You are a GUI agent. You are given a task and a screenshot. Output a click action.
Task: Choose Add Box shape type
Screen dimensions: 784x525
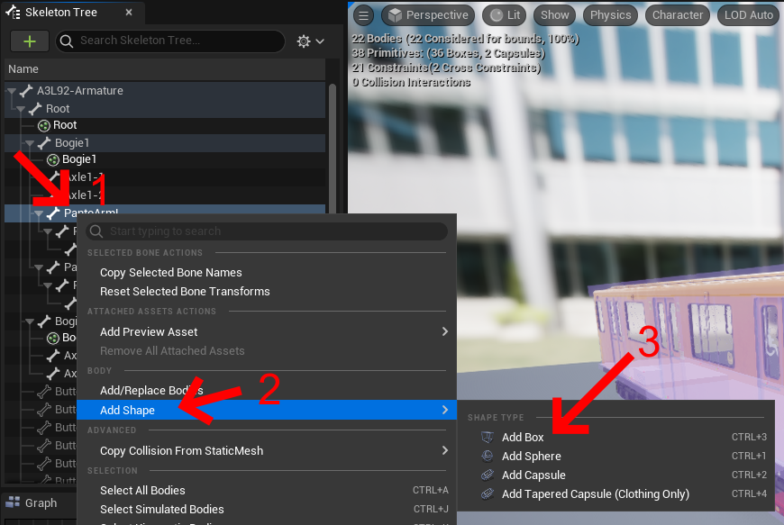click(x=523, y=437)
